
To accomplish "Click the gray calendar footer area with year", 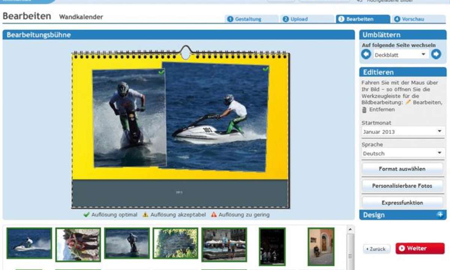I will [180, 193].
